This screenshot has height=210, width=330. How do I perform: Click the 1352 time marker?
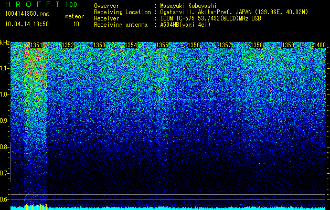click(68, 45)
